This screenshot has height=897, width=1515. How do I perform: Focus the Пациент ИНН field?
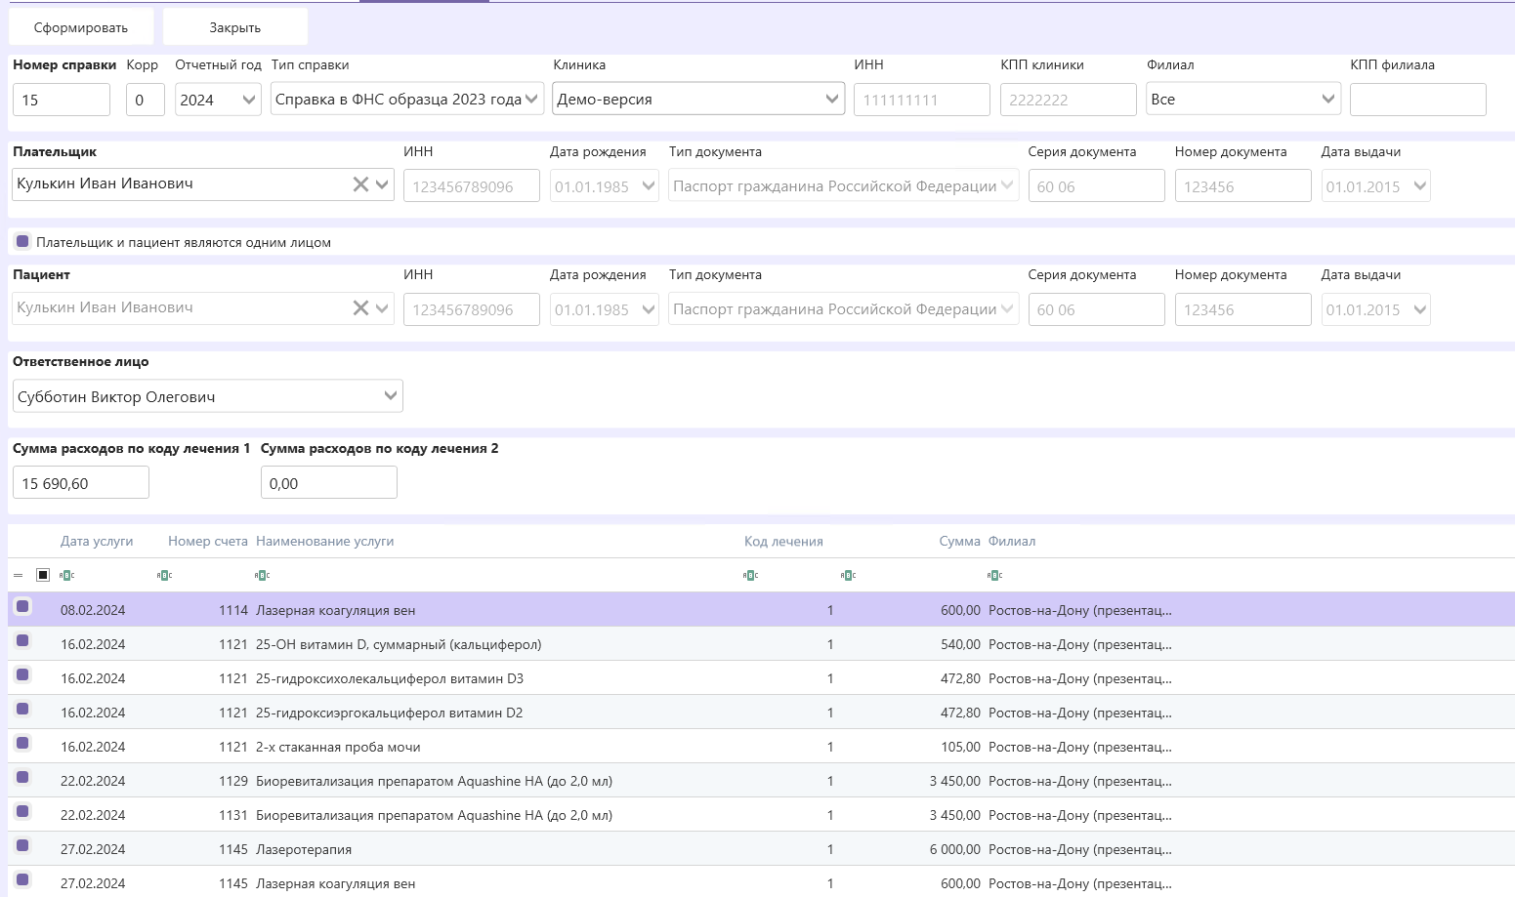[472, 309]
